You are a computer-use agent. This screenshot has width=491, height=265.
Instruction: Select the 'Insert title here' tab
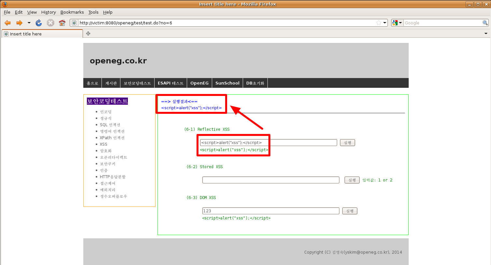click(x=42, y=34)
